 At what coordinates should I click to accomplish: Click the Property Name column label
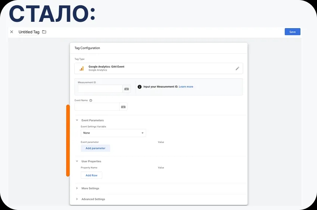(x=89, y=168)
